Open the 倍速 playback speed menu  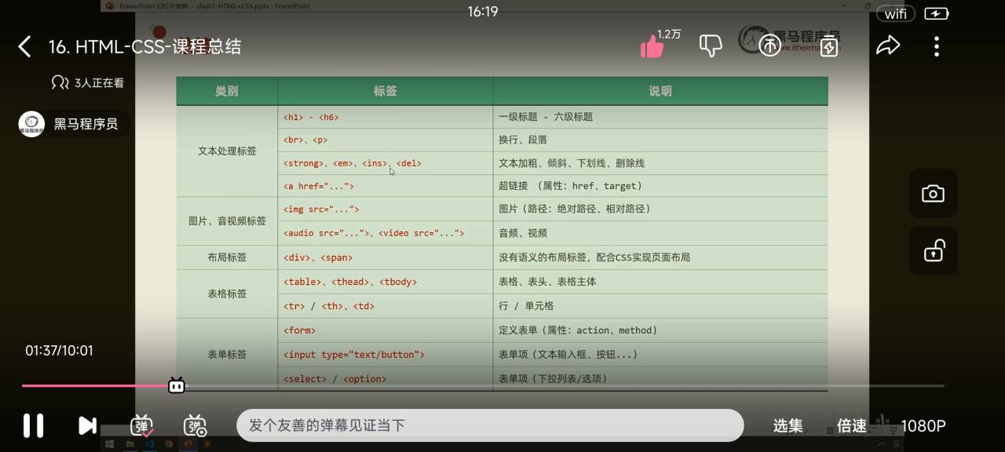pyautogui.click(x=852, y=425)
